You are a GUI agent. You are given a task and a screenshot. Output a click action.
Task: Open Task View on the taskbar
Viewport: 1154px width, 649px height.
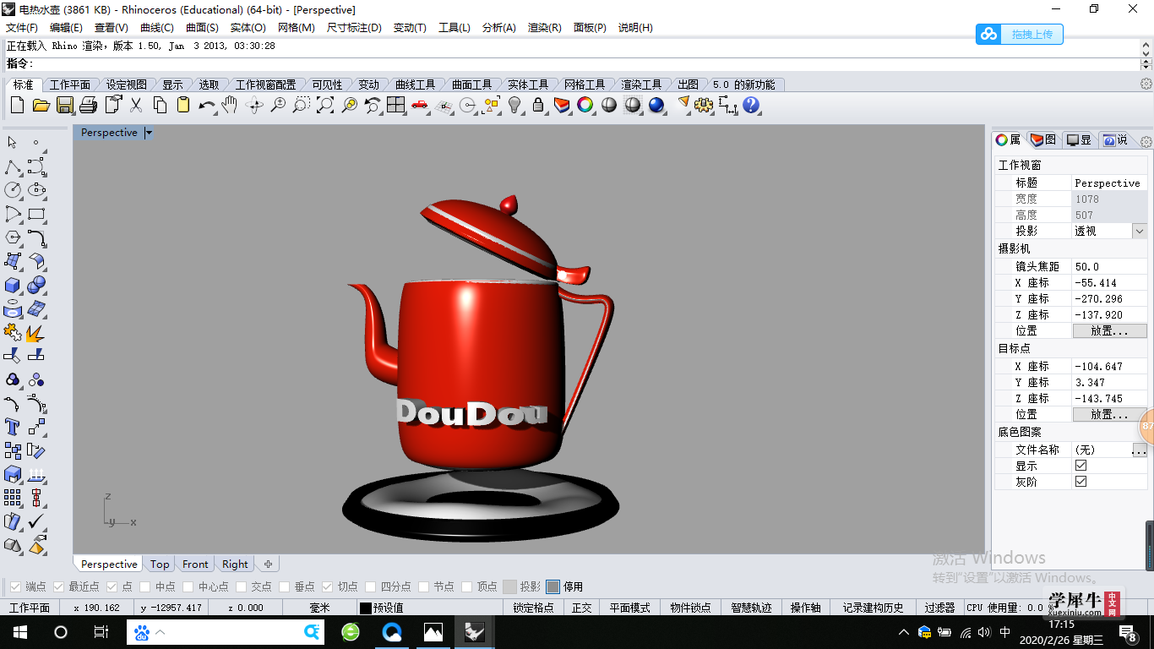point(101,632)
